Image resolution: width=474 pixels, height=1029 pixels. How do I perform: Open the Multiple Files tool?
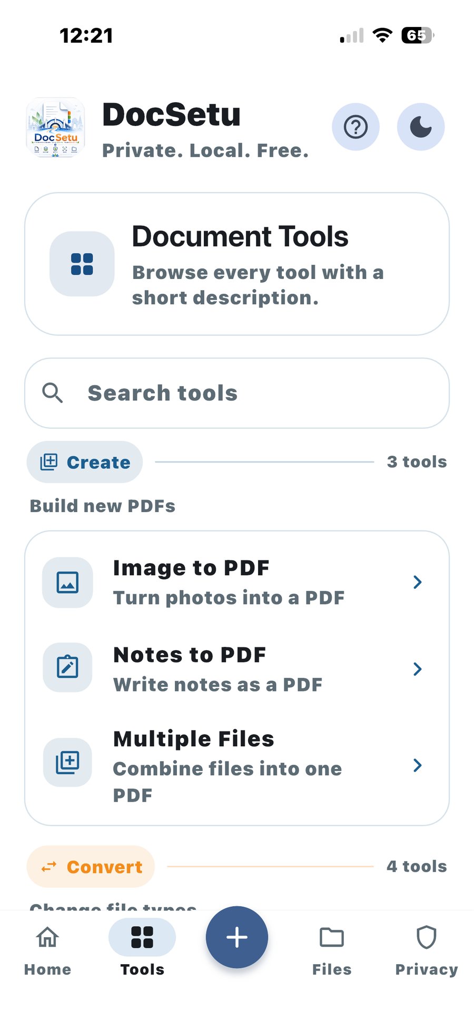coord(237,766)
